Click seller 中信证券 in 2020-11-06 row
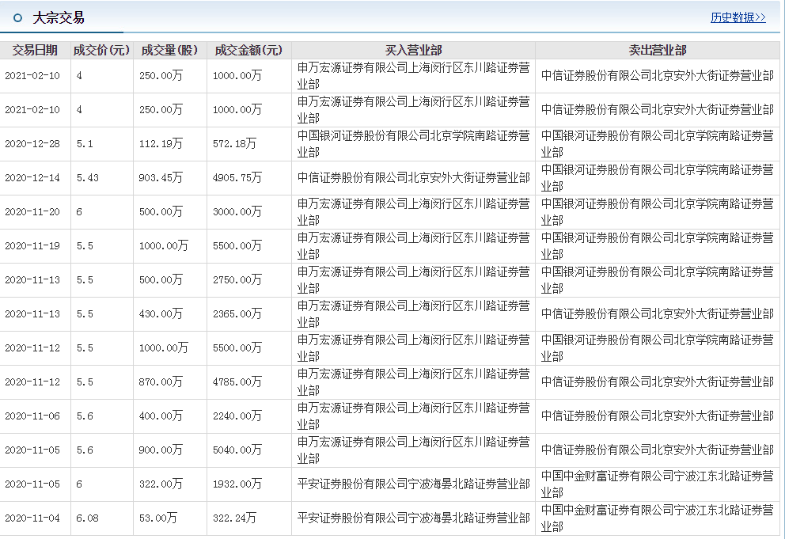 click(658, 416)
